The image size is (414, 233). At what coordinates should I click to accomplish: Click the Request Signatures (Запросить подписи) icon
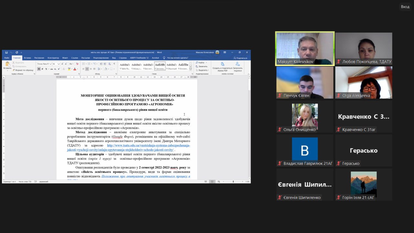coord(238,64)
